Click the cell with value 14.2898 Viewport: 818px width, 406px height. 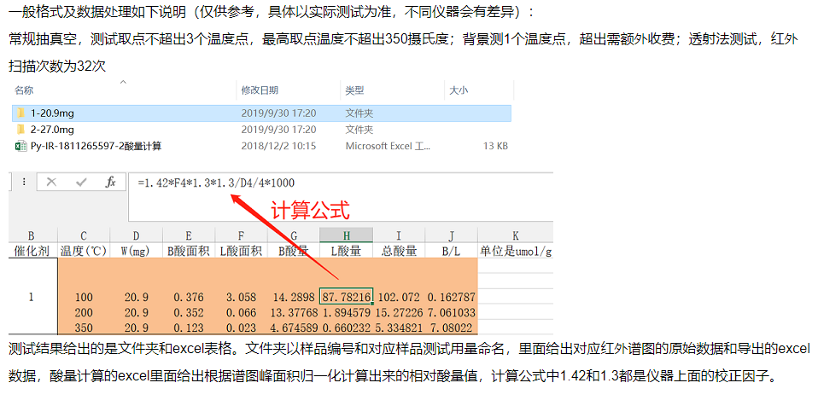click(294, 297)
